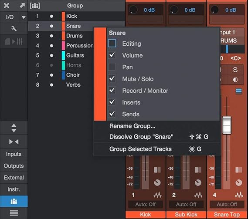
Task: Select the groups panel icon highlighted in blue
Action: [x=14, y=201]
